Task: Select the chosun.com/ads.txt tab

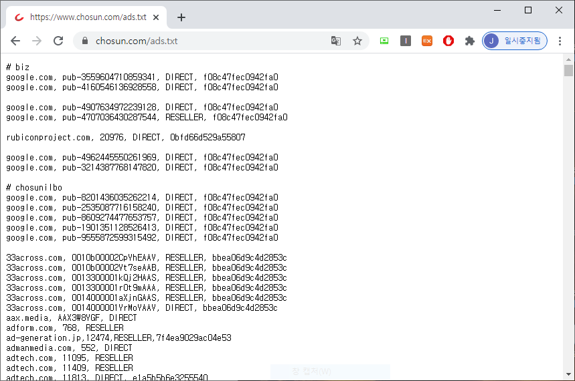Action: (x=86, y=17)
